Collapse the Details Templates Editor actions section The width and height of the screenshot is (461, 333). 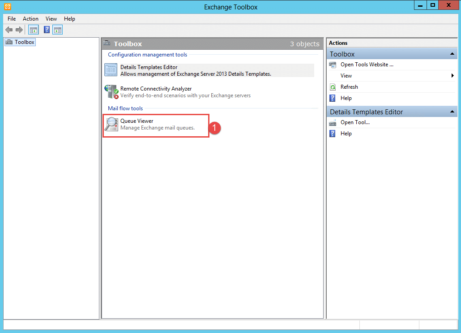(x=452, y=112)
